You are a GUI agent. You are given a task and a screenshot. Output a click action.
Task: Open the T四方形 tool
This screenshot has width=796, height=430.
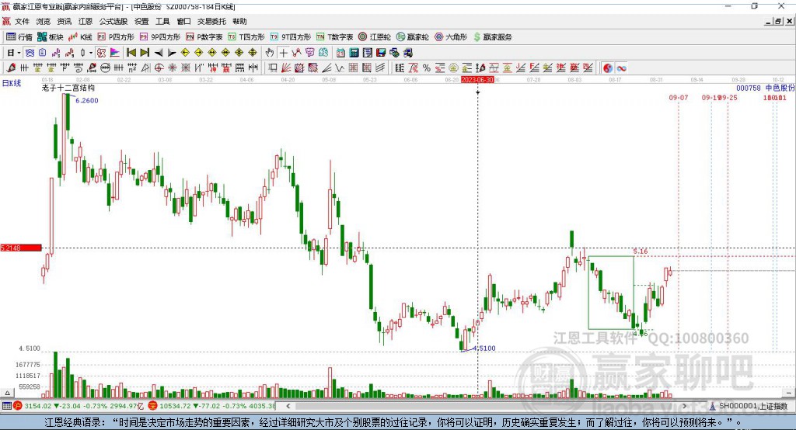tap(246, 37)
